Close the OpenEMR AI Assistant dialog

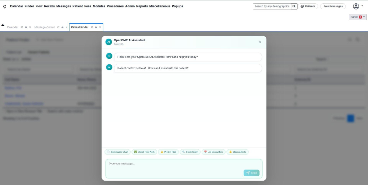259,42
